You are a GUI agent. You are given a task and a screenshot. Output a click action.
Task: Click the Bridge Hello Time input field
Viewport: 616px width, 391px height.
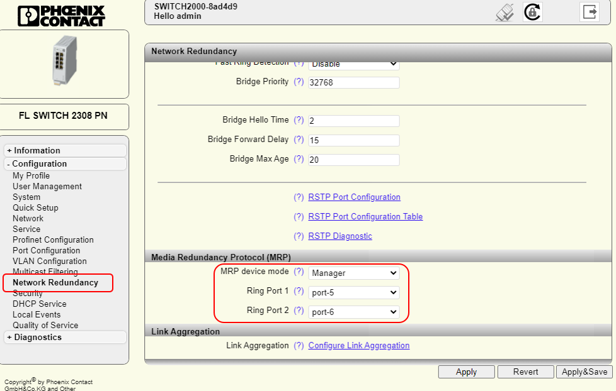(353, 121)
